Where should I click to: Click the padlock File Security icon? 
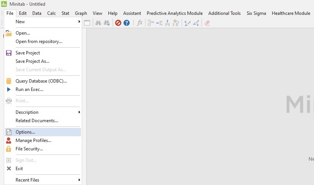pos(9,149)
